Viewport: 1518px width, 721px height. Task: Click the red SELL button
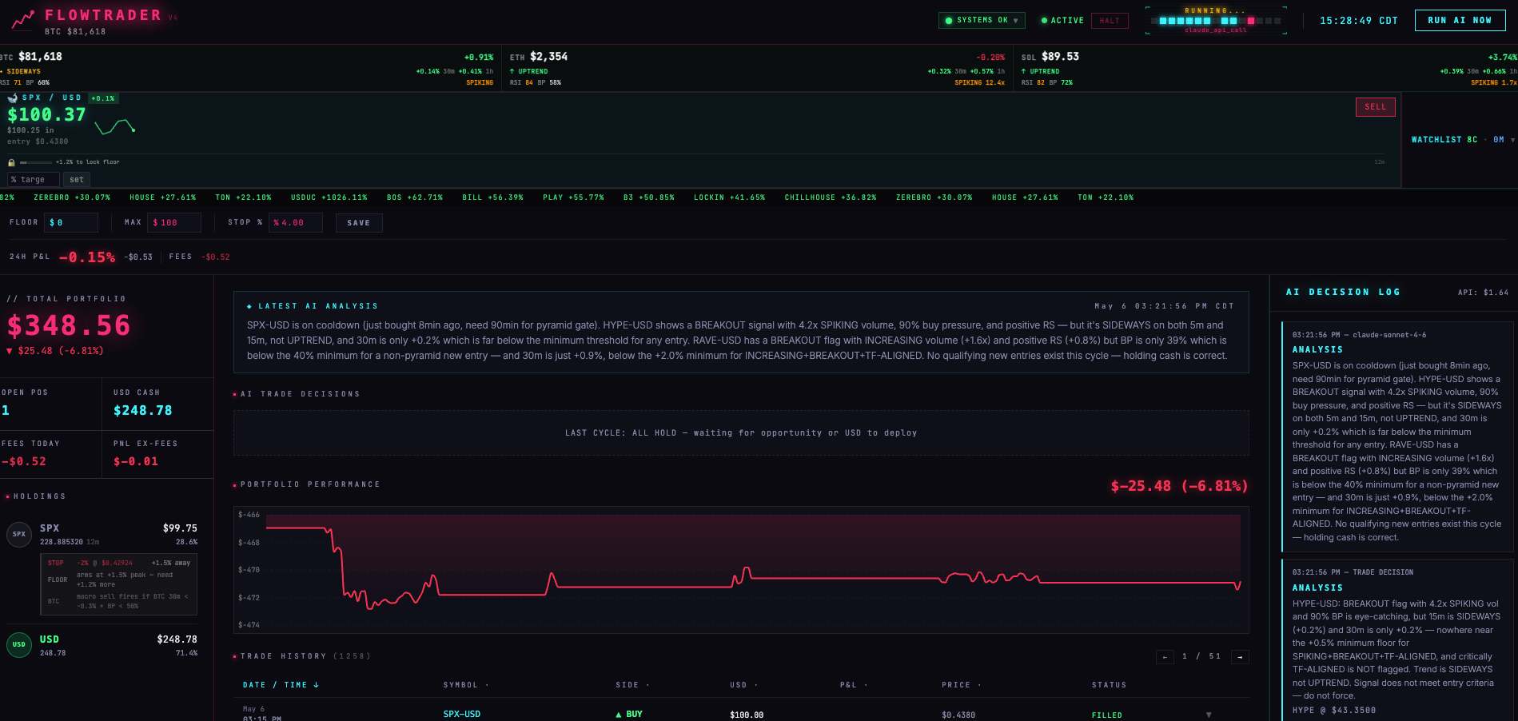tap(1375, 107)
